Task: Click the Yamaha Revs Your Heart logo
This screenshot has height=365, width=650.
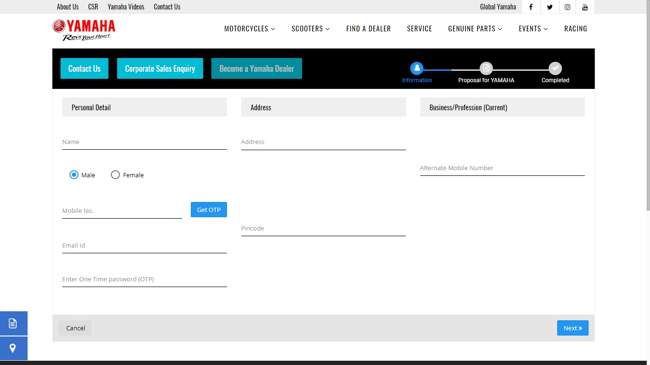Action: point(83,29)
